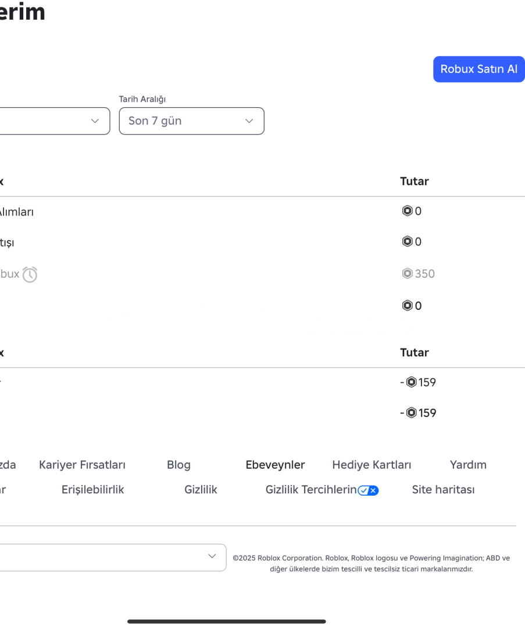This screenshot has height=629, width=525.
Task: Open the Tarih Aralığı 'Son 7 gün' dropdown
Action: click(x=191, y=121)
